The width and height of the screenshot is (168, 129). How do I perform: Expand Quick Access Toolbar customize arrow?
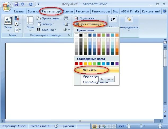pyautogui.click(x=38, y=4)
